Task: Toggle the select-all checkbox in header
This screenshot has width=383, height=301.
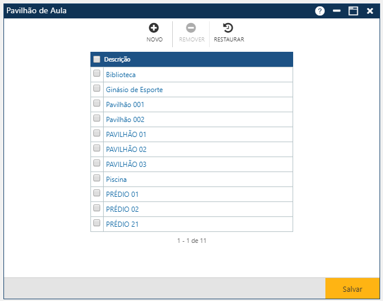Action: [x=97, y=59]
